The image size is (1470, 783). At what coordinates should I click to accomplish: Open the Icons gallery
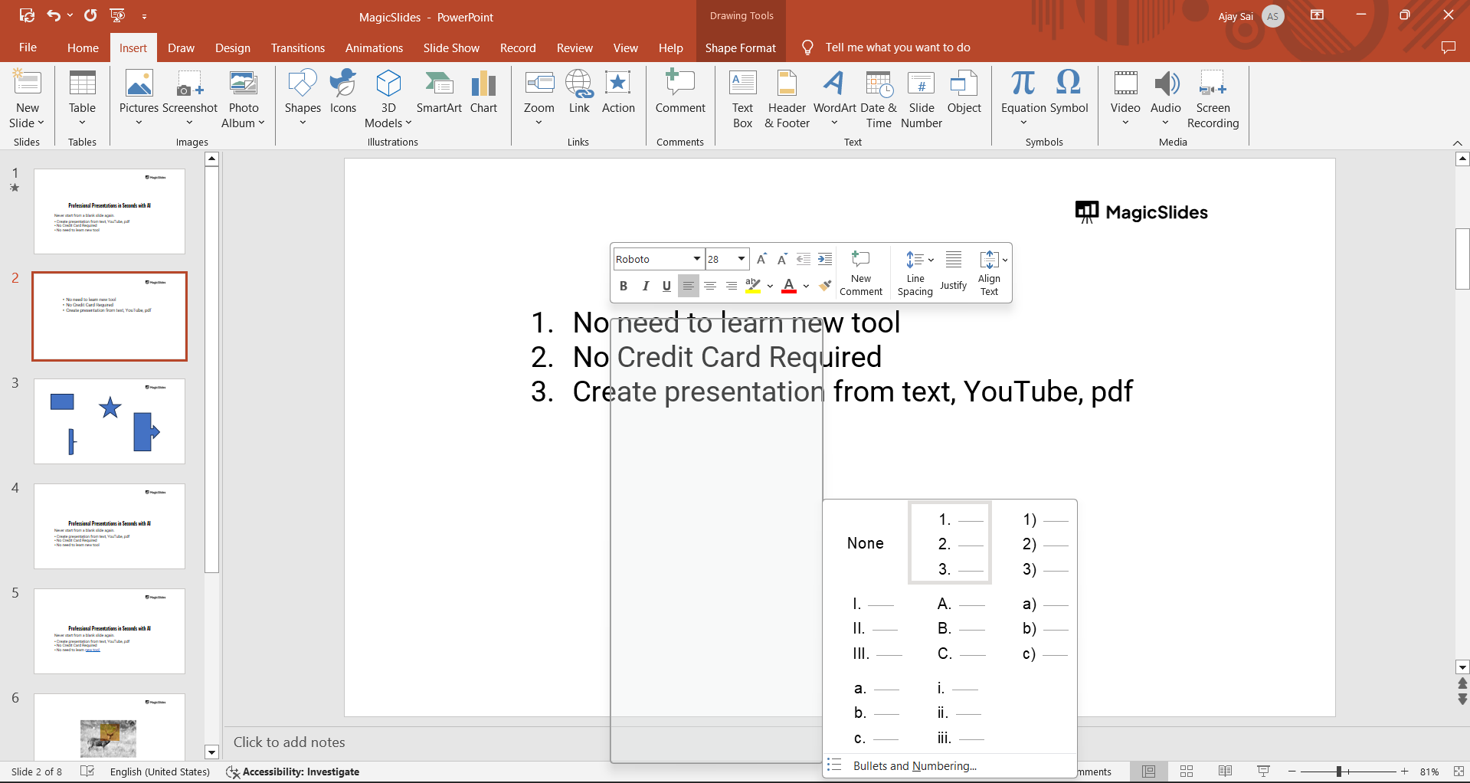tap(342, 93)
